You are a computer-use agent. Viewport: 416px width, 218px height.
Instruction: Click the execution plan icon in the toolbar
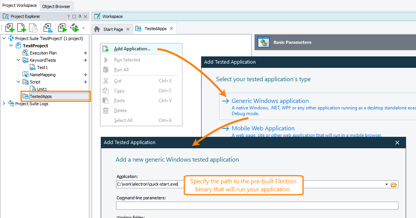(x=48, y=28)
